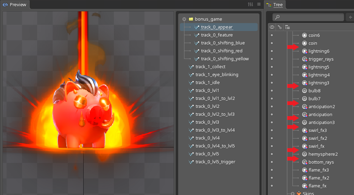Open the preview settings sliders icon
This screenshot has height=195, width=354.
250,4
